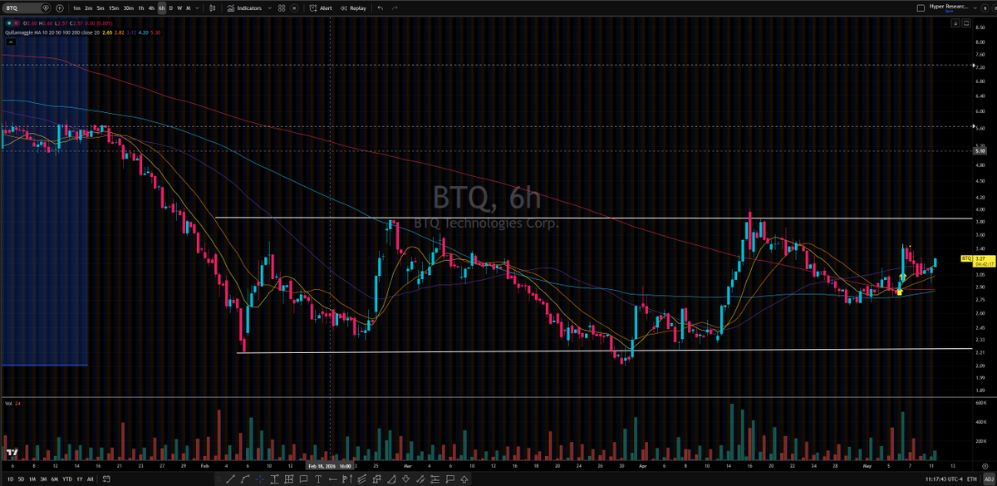Set the chart range to YTD

(x=67, y=479)
